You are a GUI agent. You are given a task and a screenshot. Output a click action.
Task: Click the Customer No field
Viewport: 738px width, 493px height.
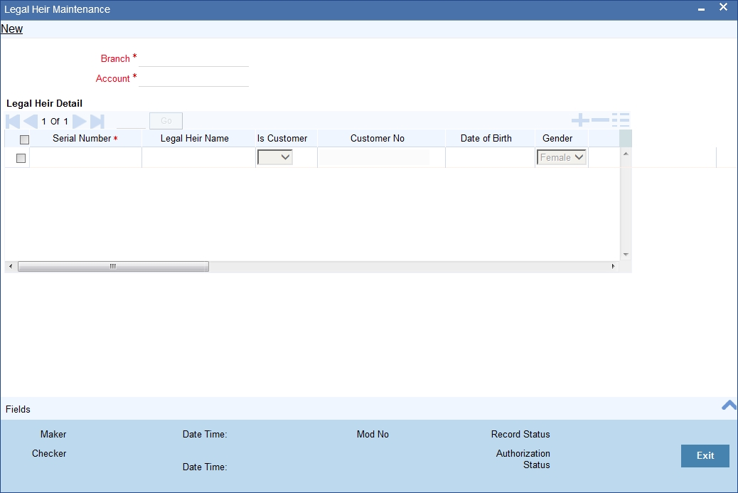pos(374,157)
